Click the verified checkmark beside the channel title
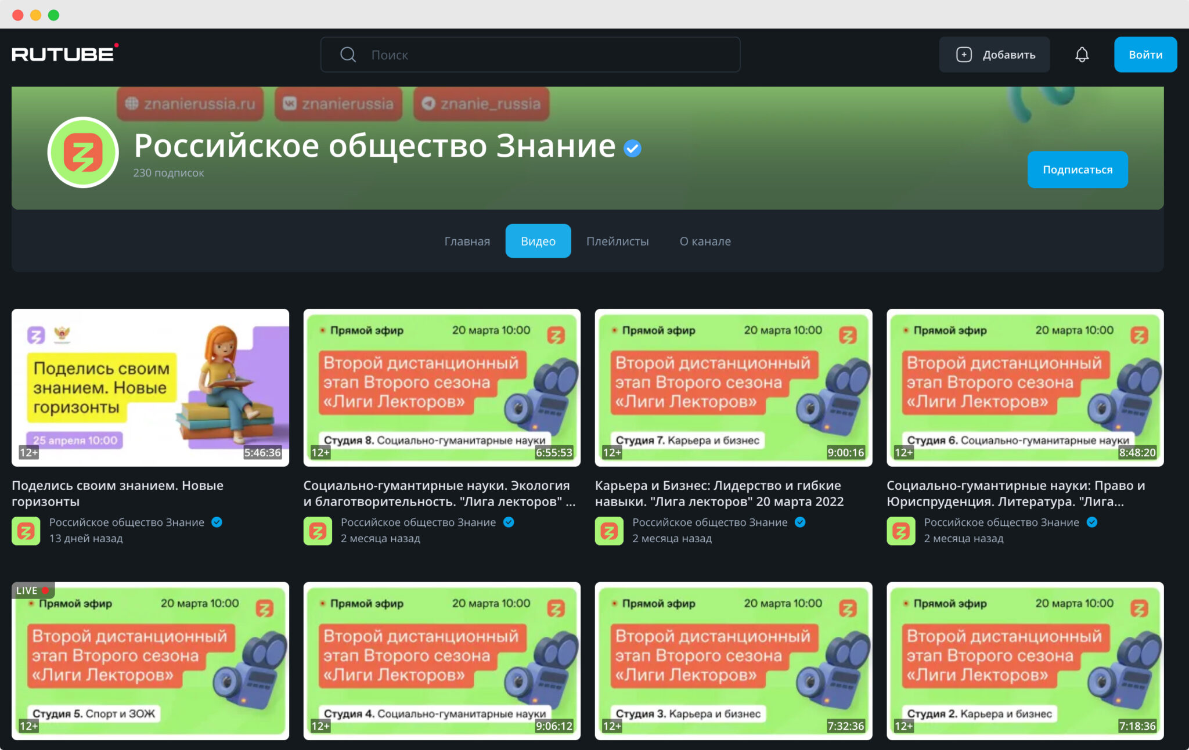 (x=632, y=149)
